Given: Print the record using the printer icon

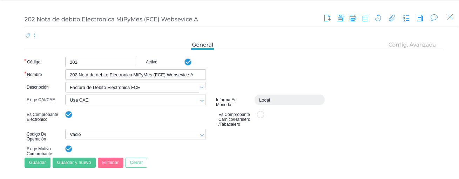Looking at the screenshot, I should tap(353, 18).
